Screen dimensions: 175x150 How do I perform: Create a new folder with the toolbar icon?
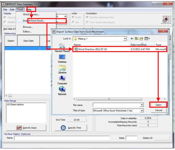141,39
